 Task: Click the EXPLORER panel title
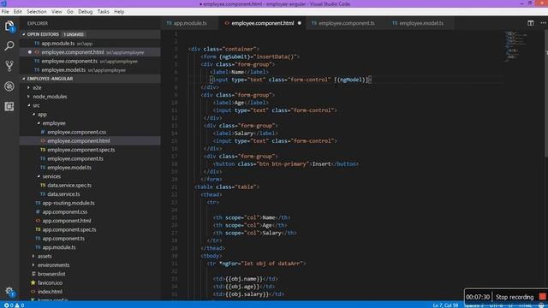pyautogui.click(x=38, y=23)
